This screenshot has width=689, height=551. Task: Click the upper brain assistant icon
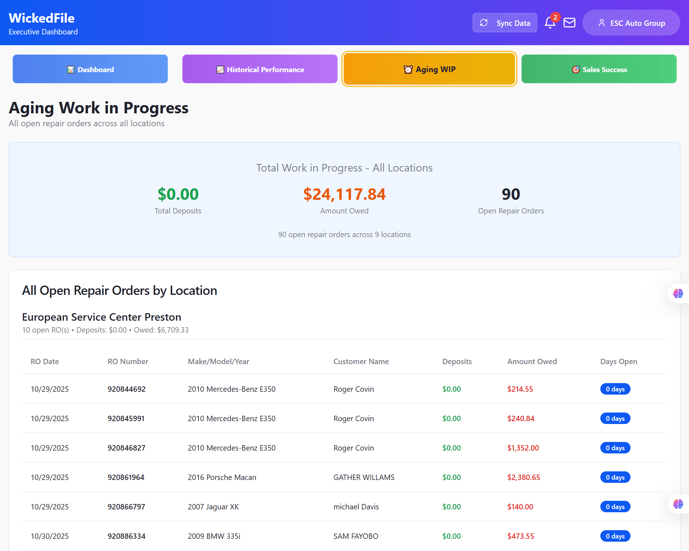click(678, 293)
